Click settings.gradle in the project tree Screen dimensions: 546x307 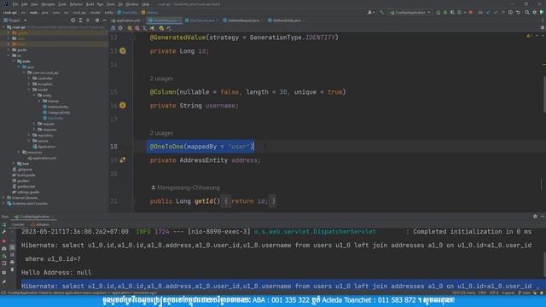26,192
